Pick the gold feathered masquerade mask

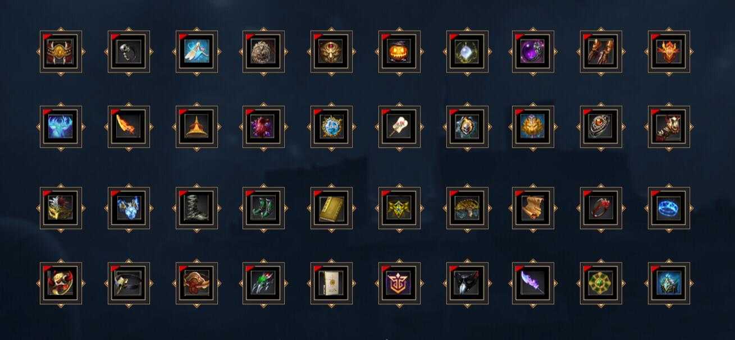click(61, 208)
